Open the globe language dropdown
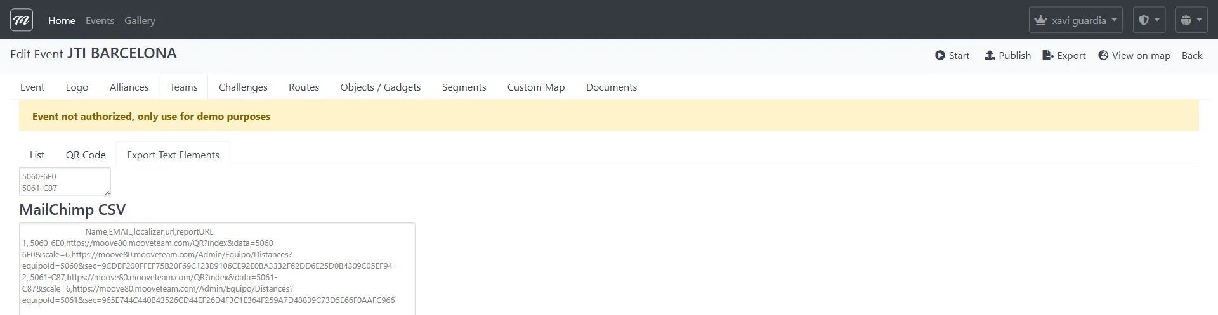The image size is (1218, 315). [1191, 20]
